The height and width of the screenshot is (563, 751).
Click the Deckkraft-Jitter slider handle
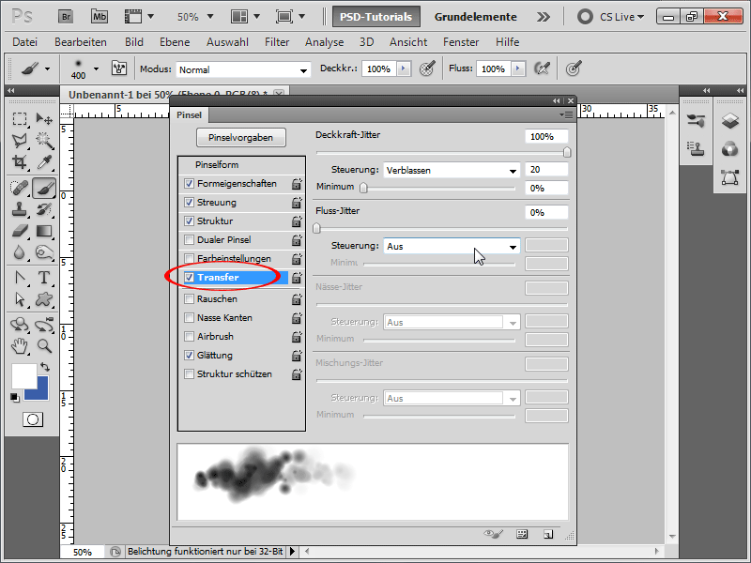click(567, 152)
